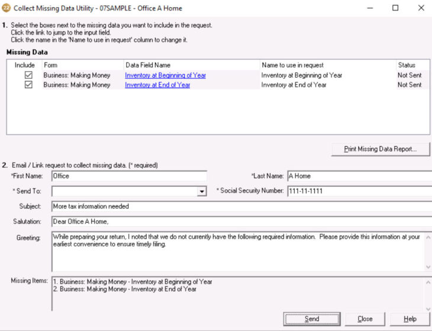Click into the First Name field

point(129,176)
